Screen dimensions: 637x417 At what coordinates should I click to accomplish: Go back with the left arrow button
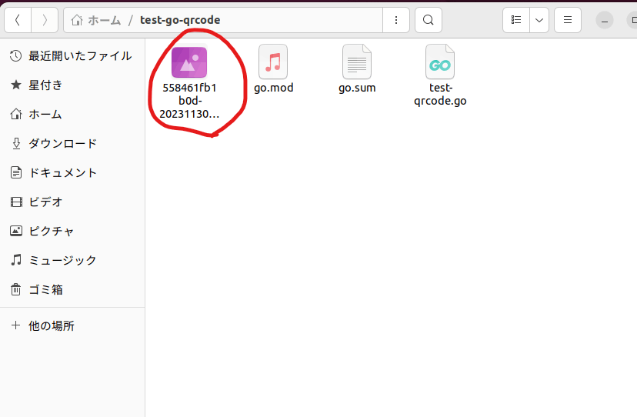[x=18, y=20]
